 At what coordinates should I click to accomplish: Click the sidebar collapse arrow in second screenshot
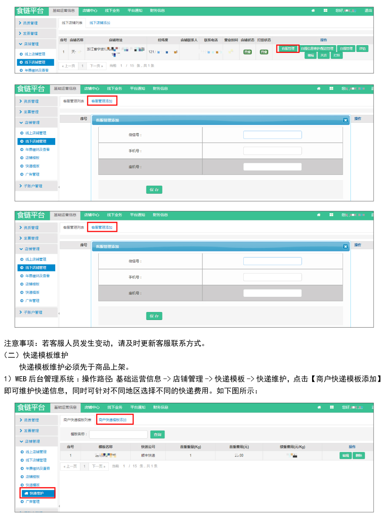59,187
